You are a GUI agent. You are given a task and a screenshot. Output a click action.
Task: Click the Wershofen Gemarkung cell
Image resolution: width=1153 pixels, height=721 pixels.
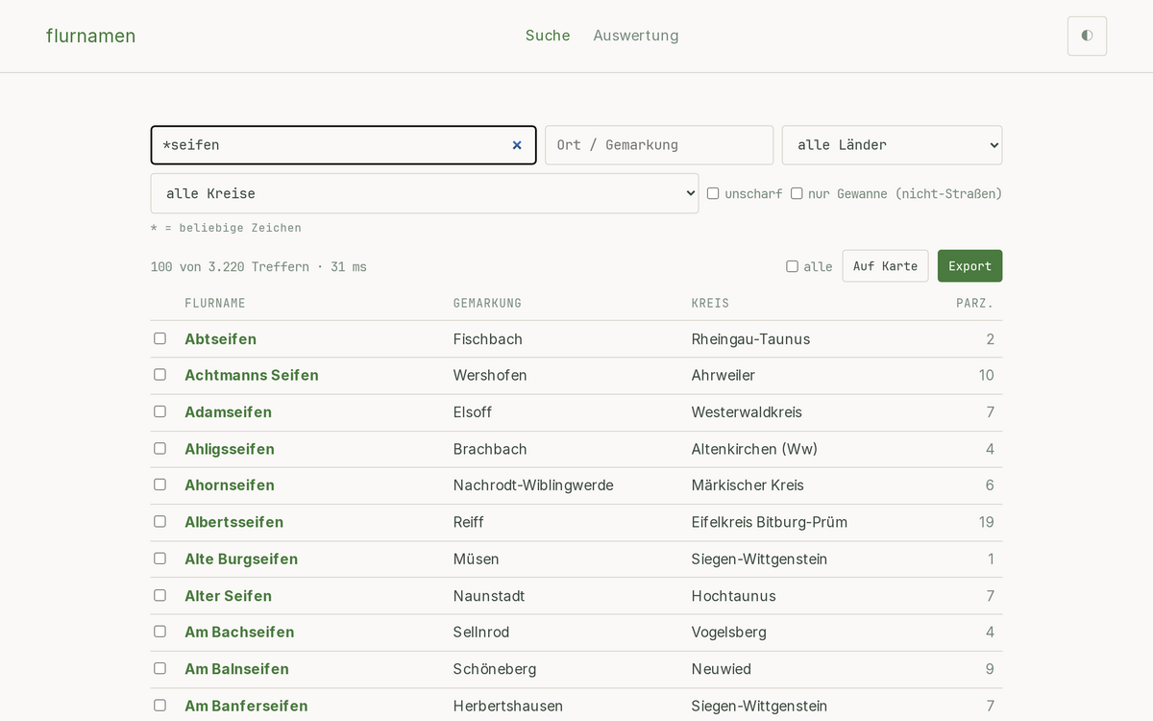[x=490, y=376]
